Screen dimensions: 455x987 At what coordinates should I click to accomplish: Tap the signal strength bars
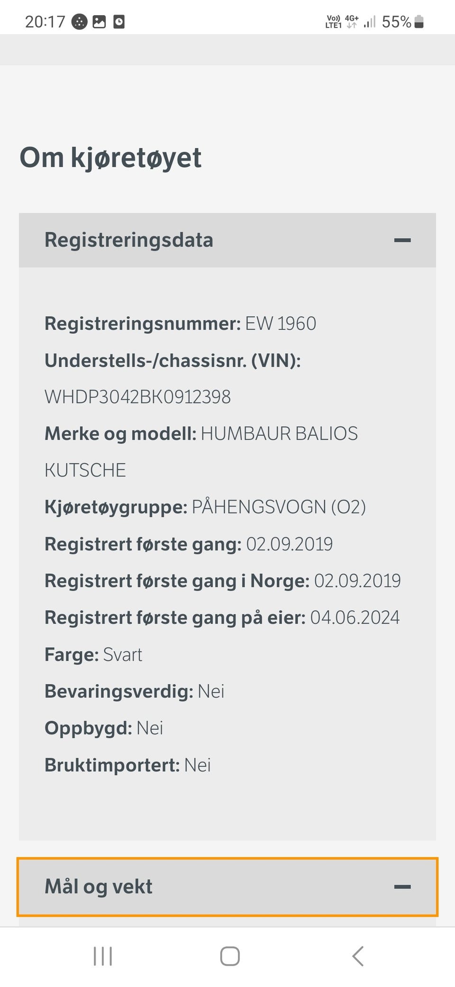click(x=370, y=21)
